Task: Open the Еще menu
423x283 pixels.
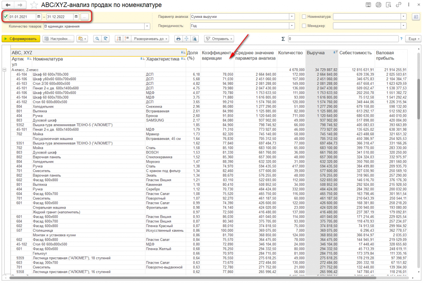Action: 414,39
